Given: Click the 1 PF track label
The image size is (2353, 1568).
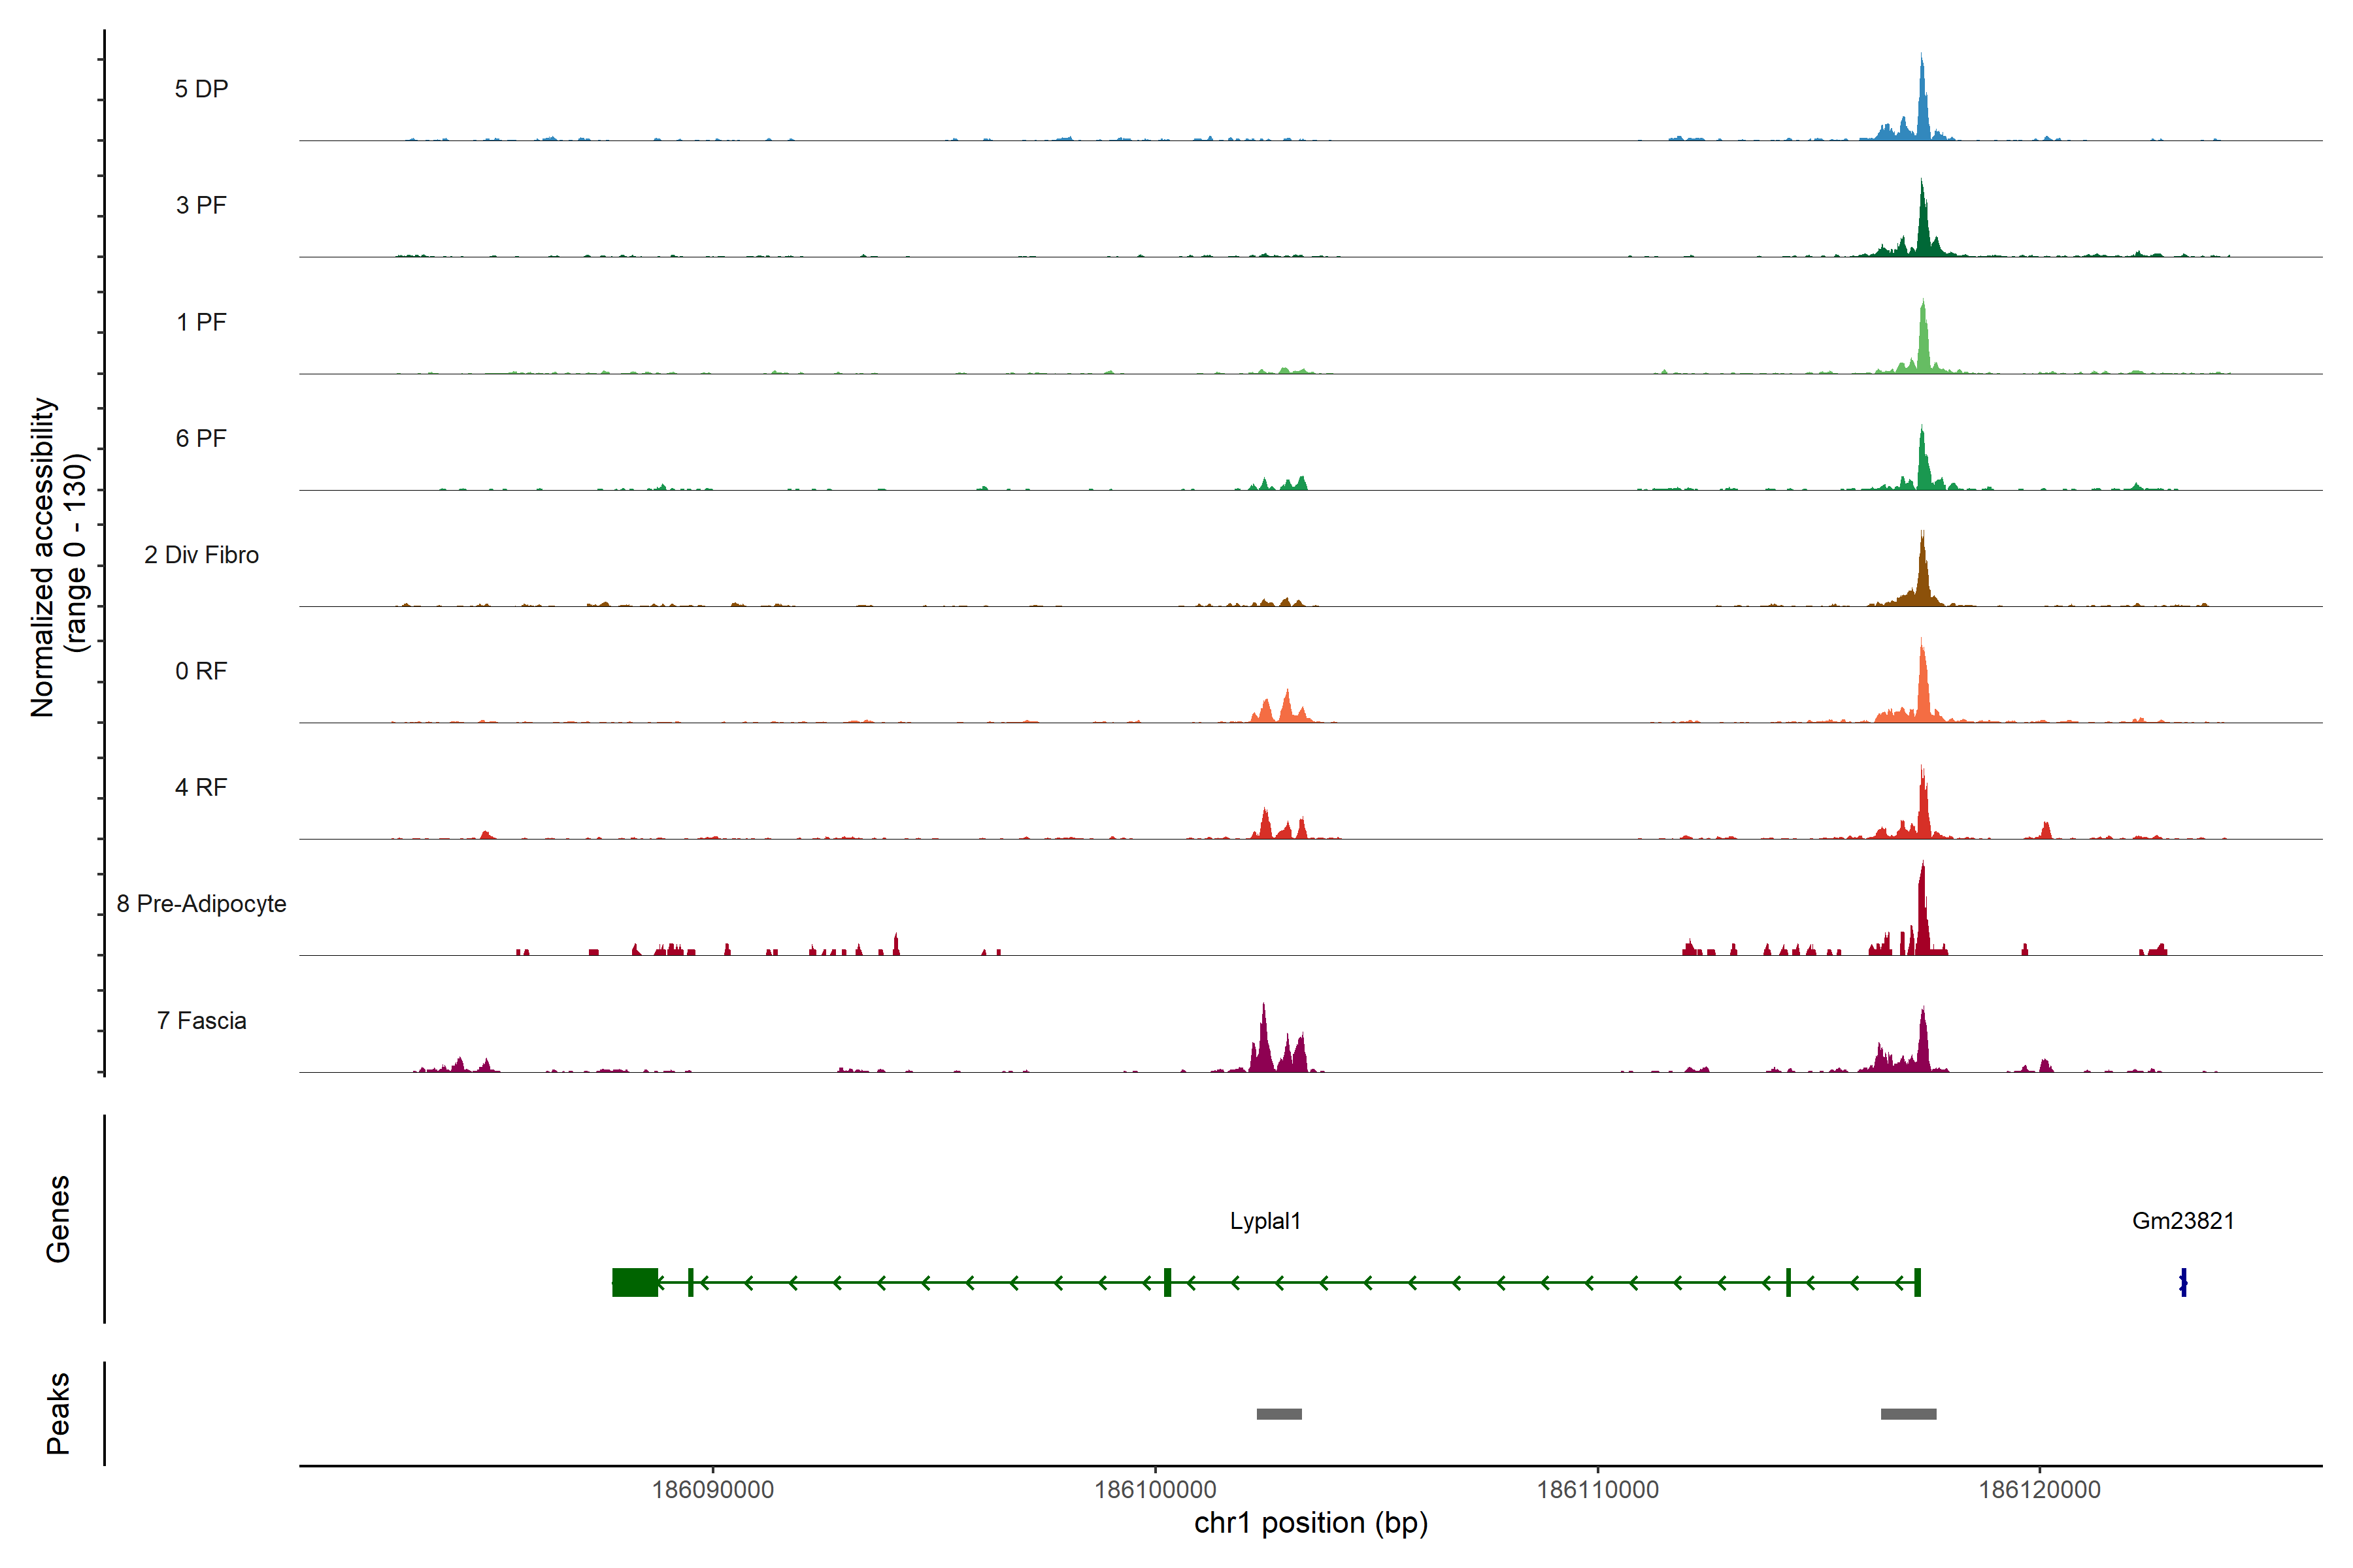Looking at the screenshot, I should [201, 322].
